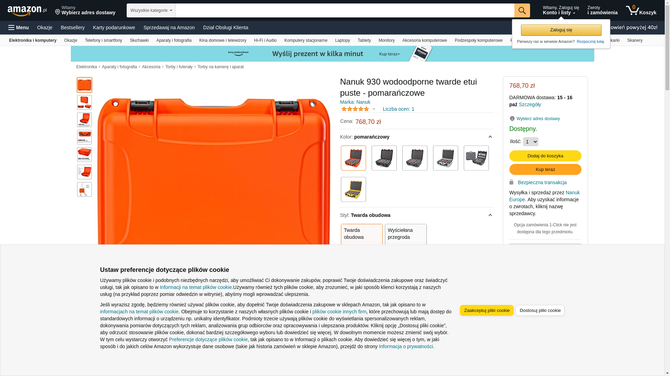Image resolution: width=670 pixels, height=376 pixels.
Task: Select the Twarda obudowa style option
Action: tap(362, 234)
